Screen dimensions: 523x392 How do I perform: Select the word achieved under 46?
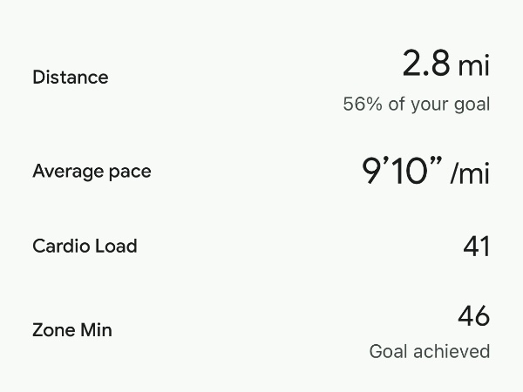pos(451,352)
